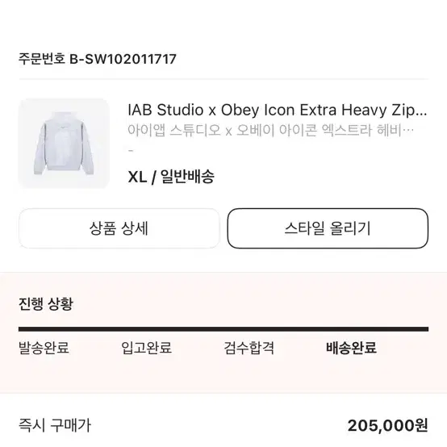
Task: Click the Korean product name subtitle
Action: 270,130
